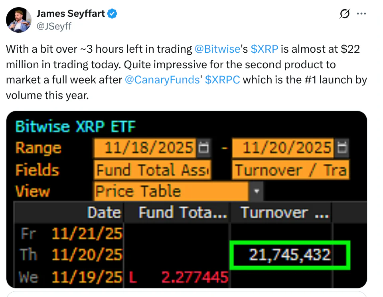383x297 pixels.
Task: Select the Price Table view combo box
Action: (171, 192)
